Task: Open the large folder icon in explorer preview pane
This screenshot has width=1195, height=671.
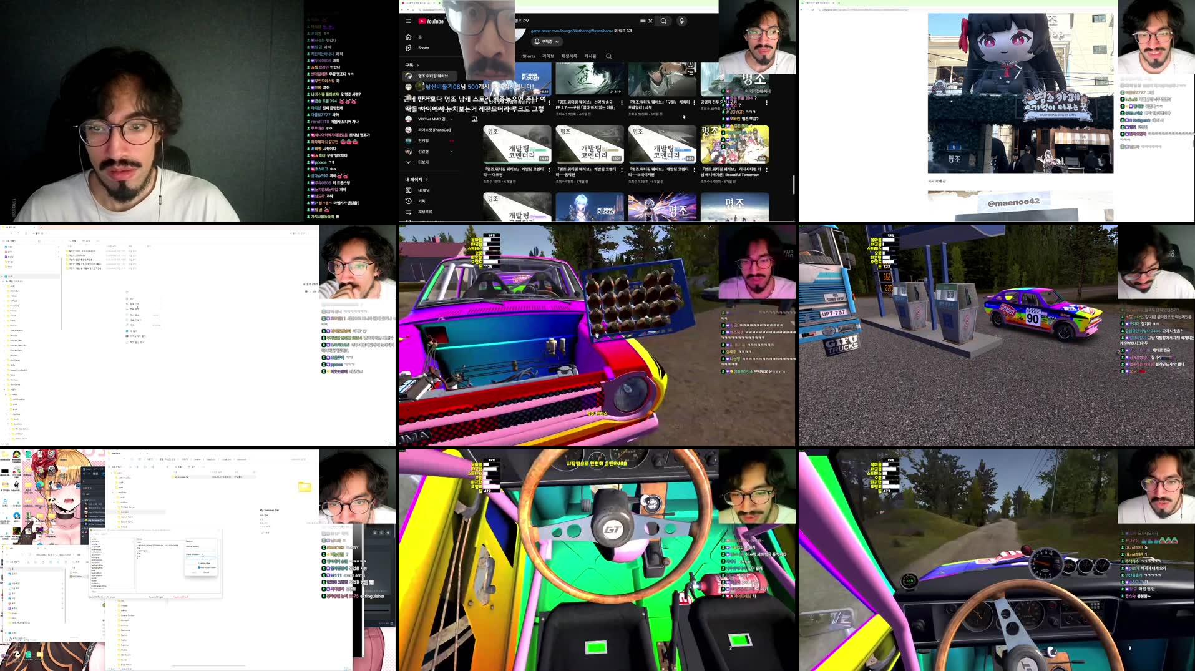Action: [305, 487]
